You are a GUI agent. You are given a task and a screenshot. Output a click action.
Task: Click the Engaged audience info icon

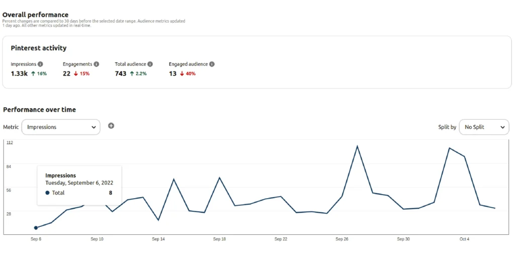(x=212, y=64)
